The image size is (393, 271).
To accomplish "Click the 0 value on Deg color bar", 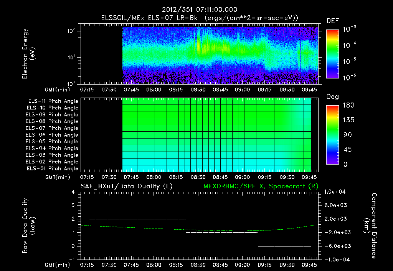I will (346, 164).
